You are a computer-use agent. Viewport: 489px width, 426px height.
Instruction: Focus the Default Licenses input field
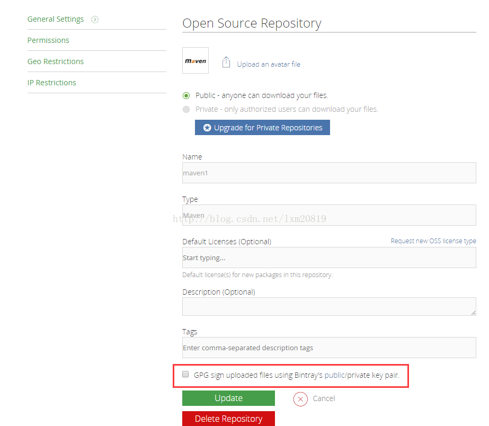[x=329, y=258]
